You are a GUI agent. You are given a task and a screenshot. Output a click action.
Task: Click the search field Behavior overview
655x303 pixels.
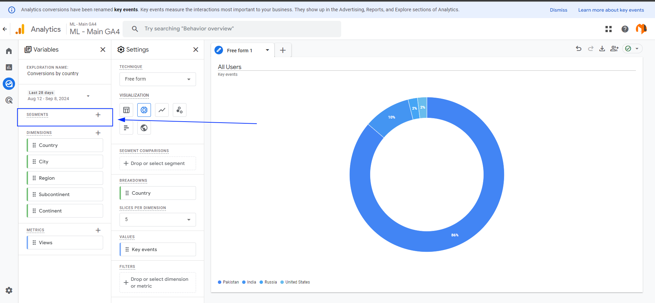point(232,29)
